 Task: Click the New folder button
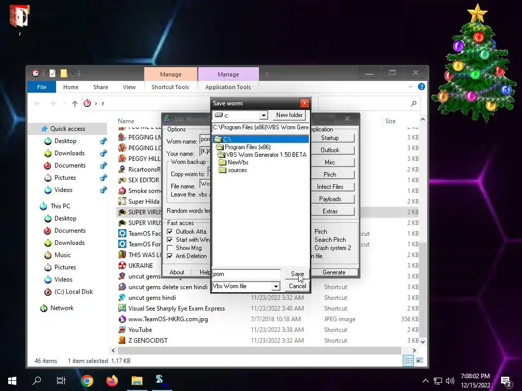[289, 115]
